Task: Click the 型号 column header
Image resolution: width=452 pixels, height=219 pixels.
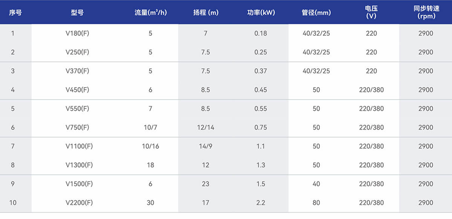Action: pyautogui.click(x=77, y=12)
